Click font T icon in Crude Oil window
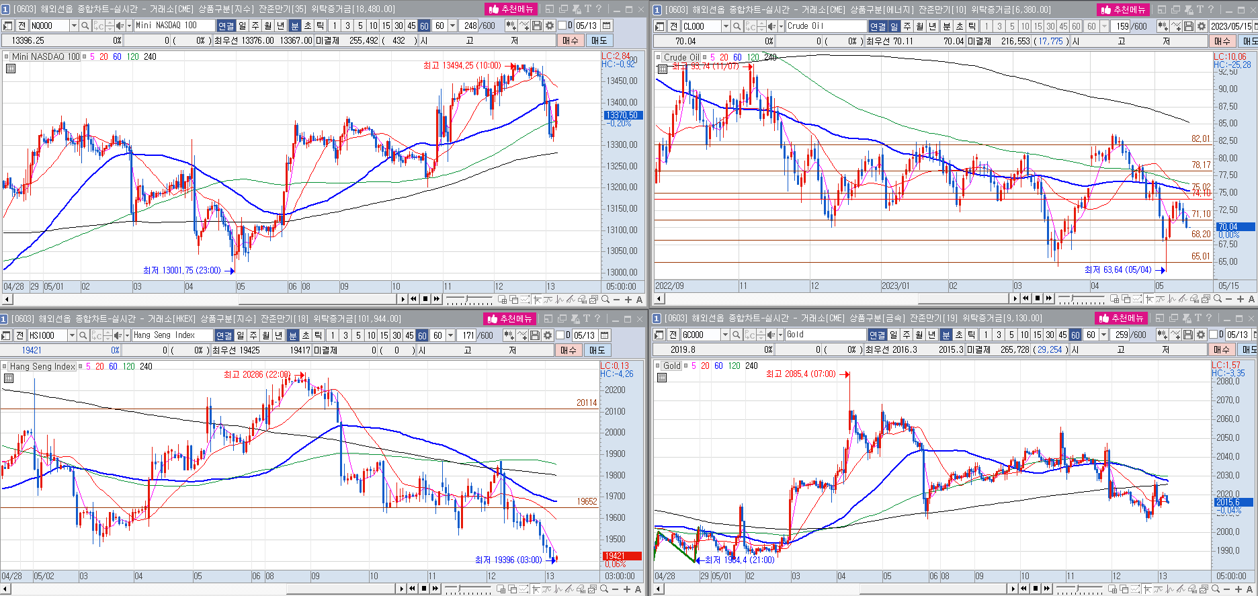 click(x=1200, y=9)
